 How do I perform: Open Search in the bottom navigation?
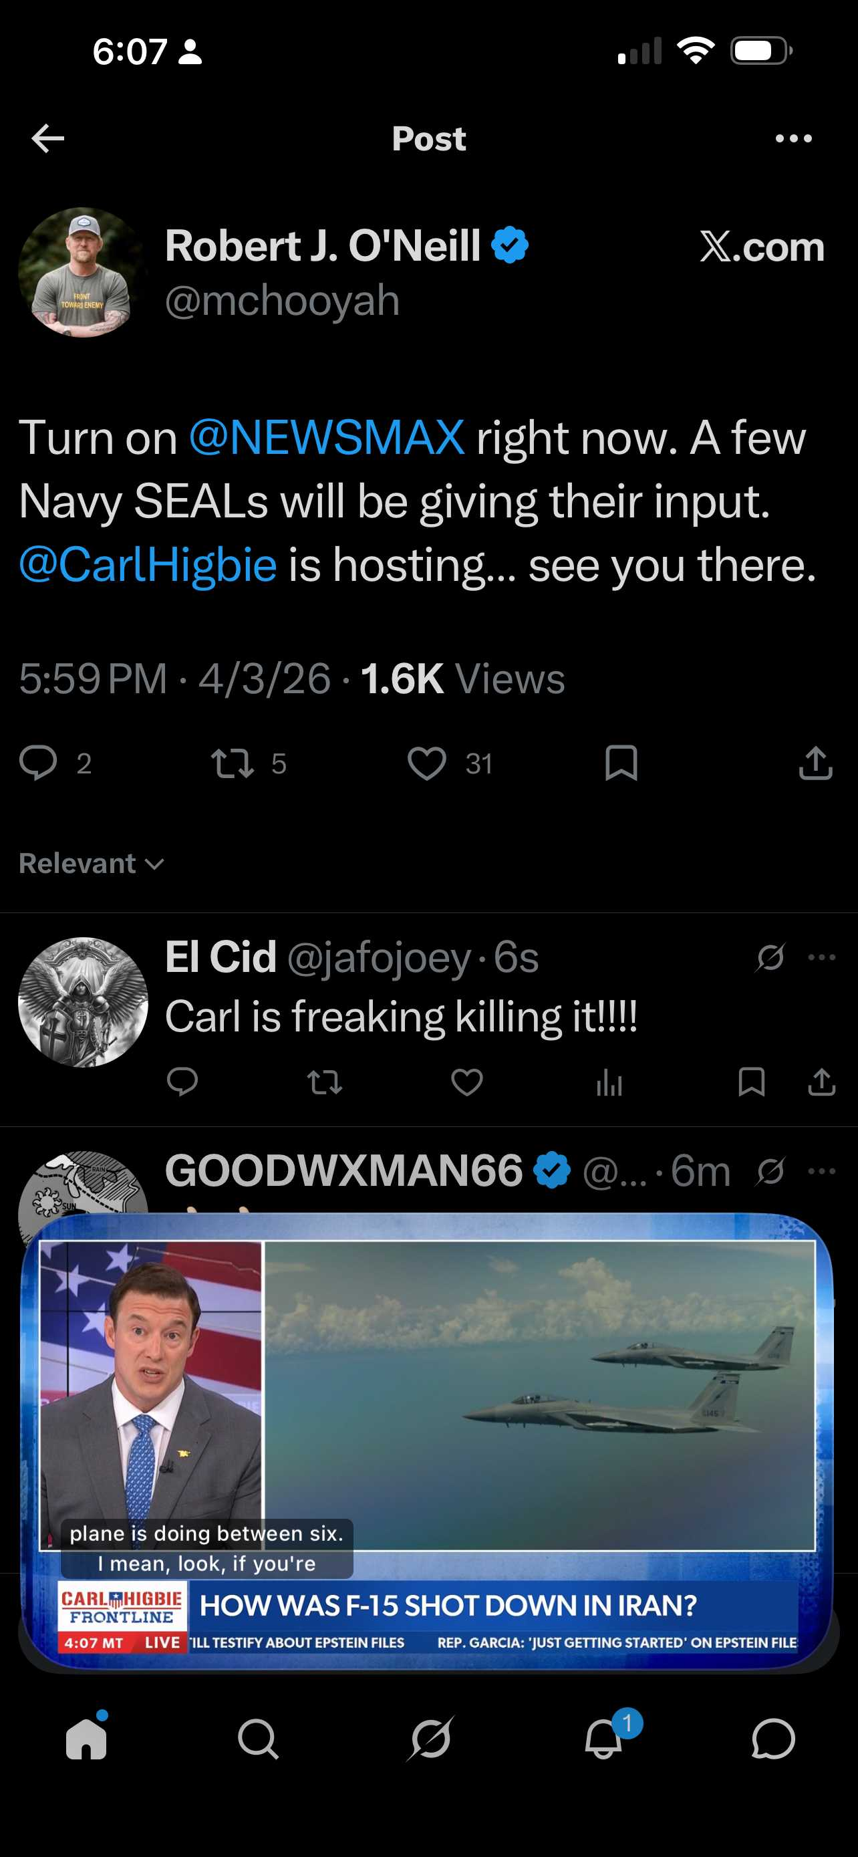pyautogui.click(x=258, y=1739)
